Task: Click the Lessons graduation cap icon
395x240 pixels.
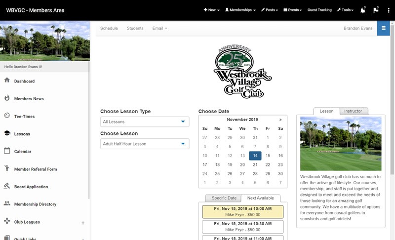Action: click(7, 133)
